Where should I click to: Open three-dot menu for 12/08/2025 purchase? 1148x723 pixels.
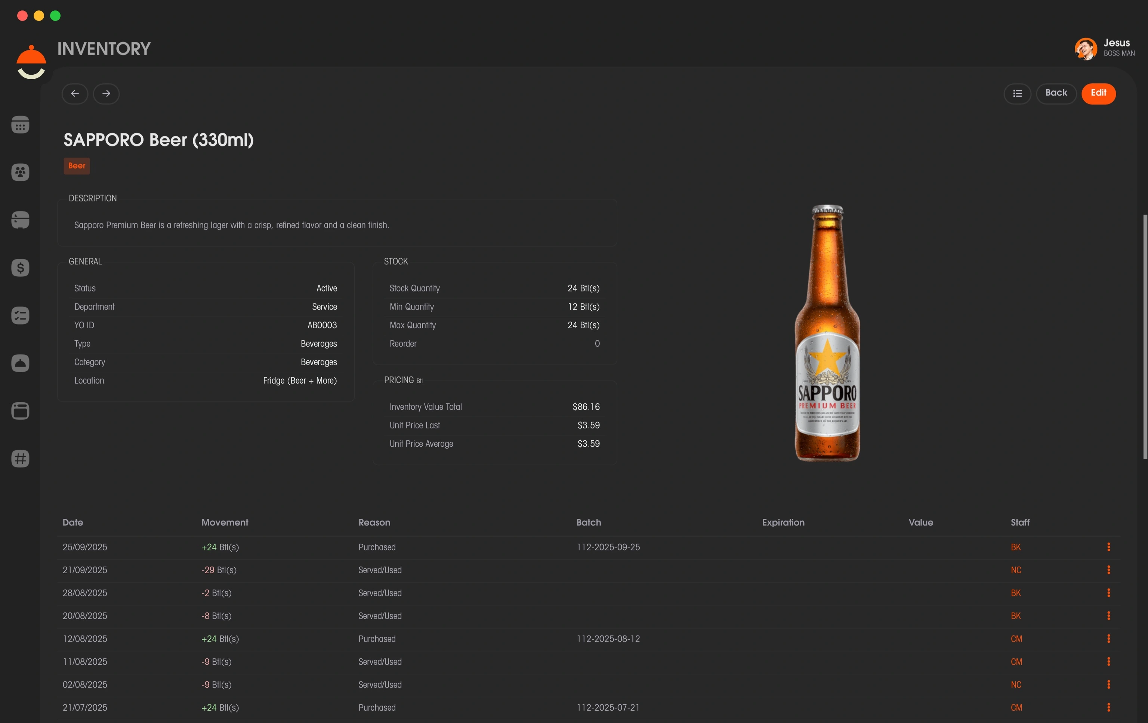[x=1108, y=639]
